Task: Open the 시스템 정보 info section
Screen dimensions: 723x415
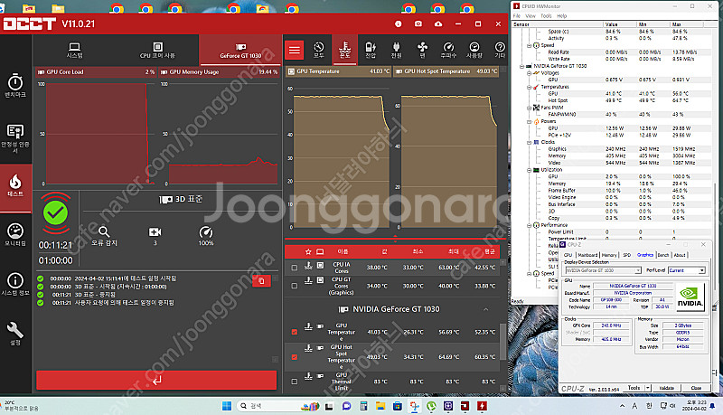Action: click(15, 284)
